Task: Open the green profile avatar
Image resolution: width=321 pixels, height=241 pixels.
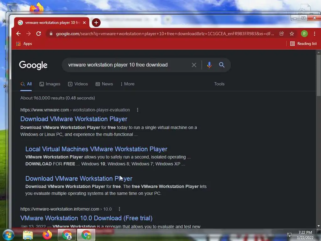Action: [304, 34]
